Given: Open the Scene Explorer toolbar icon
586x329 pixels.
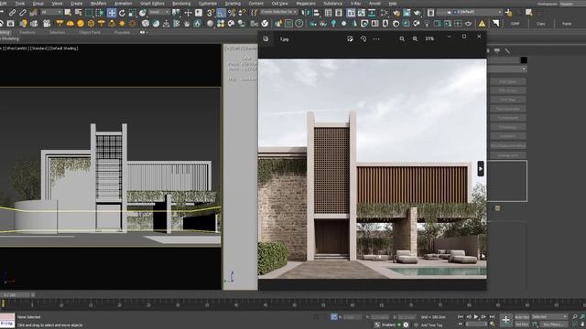Looking at the screenshot, I should (x=328, y=13).
